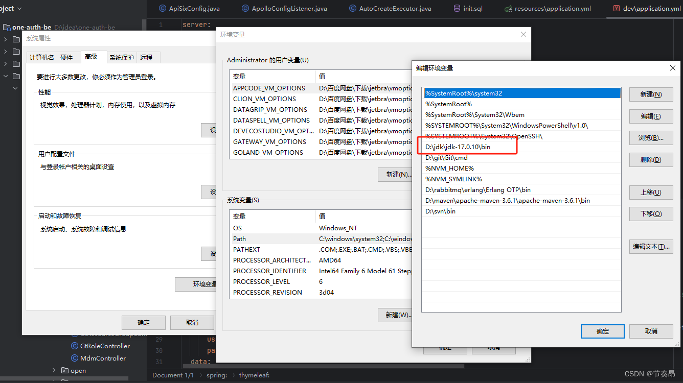Click 新建(N) in edit environment variable dialog
This screenshot has width=683, height=383.
(x=651, y=94)
